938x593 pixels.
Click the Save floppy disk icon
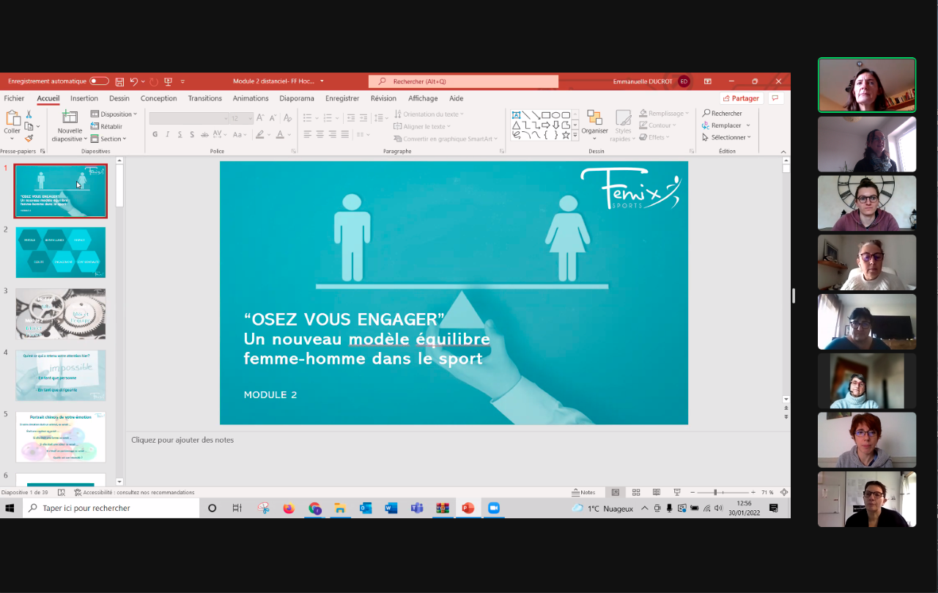click(x=119, y=81)
